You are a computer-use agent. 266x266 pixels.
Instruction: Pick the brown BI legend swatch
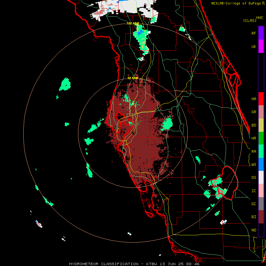click(261, 217)
